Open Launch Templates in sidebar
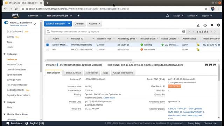The width and height of the screenshot is (224, 126). (16, 69)
